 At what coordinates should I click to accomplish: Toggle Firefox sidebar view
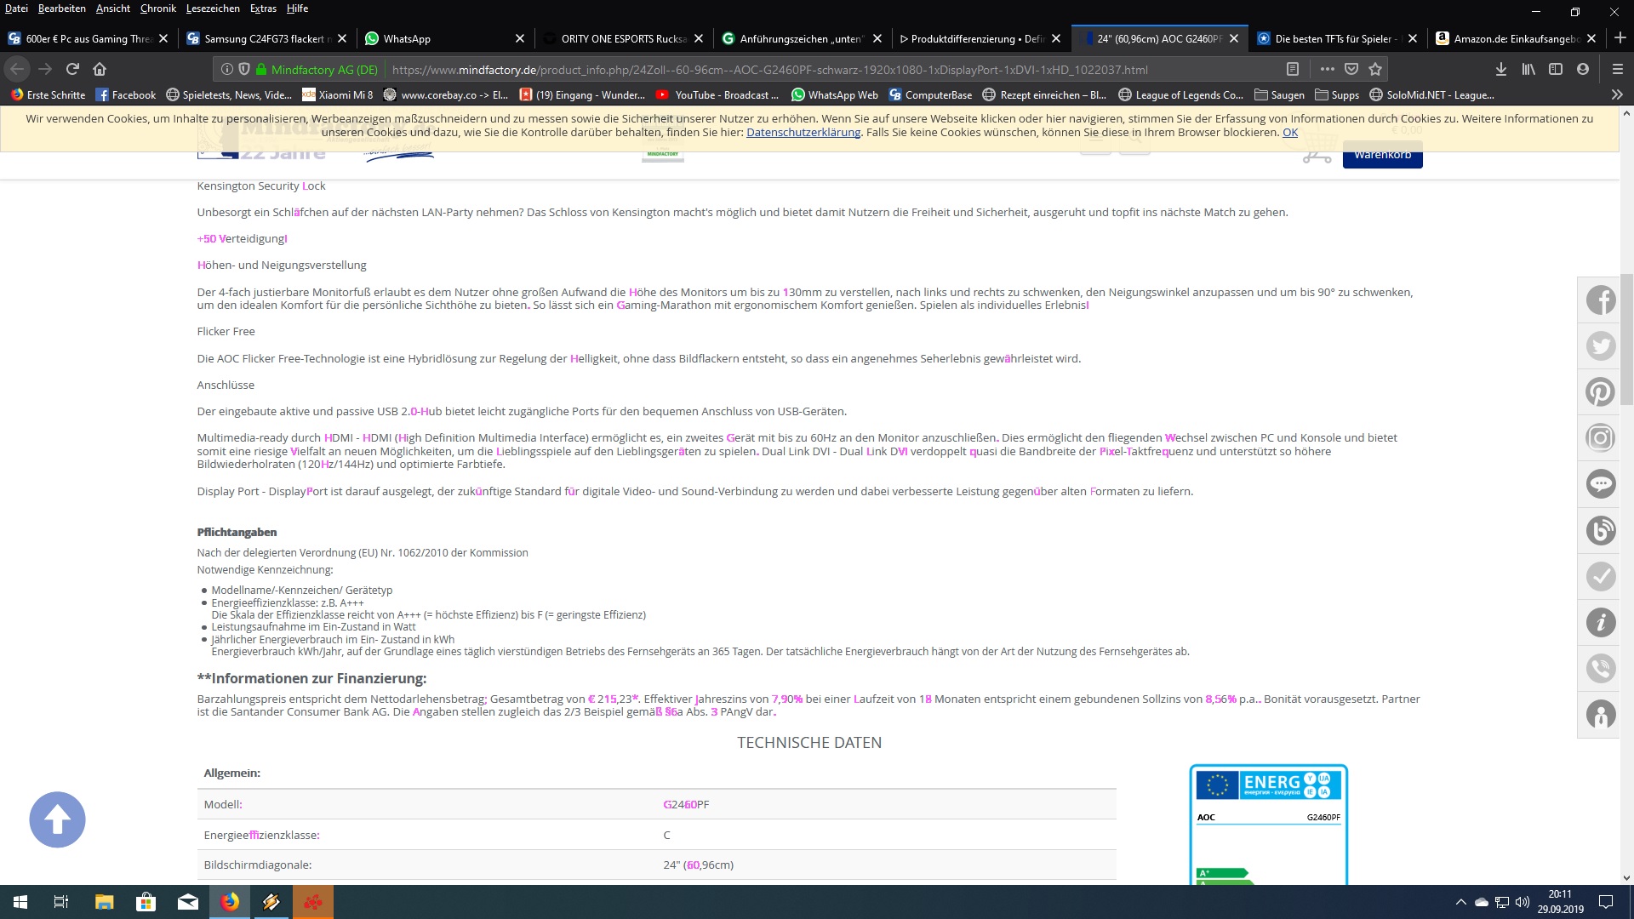[1556, 69]
